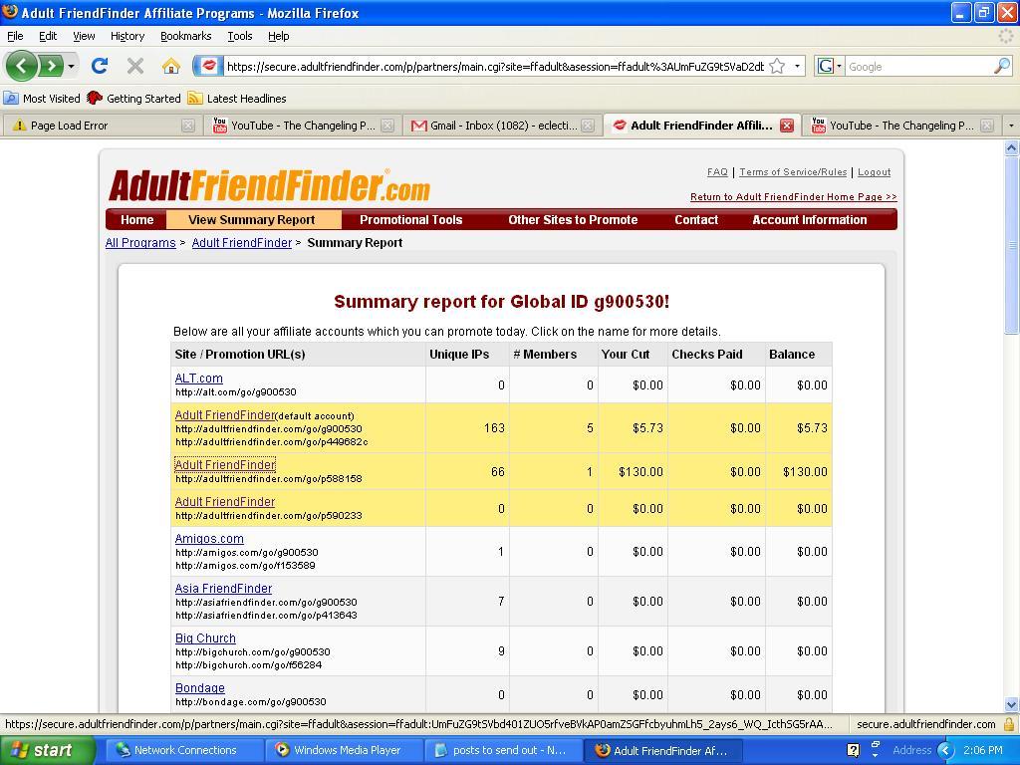
Task: Click the 'Unique IPs' column header
Action: click(x=459, y=354)
